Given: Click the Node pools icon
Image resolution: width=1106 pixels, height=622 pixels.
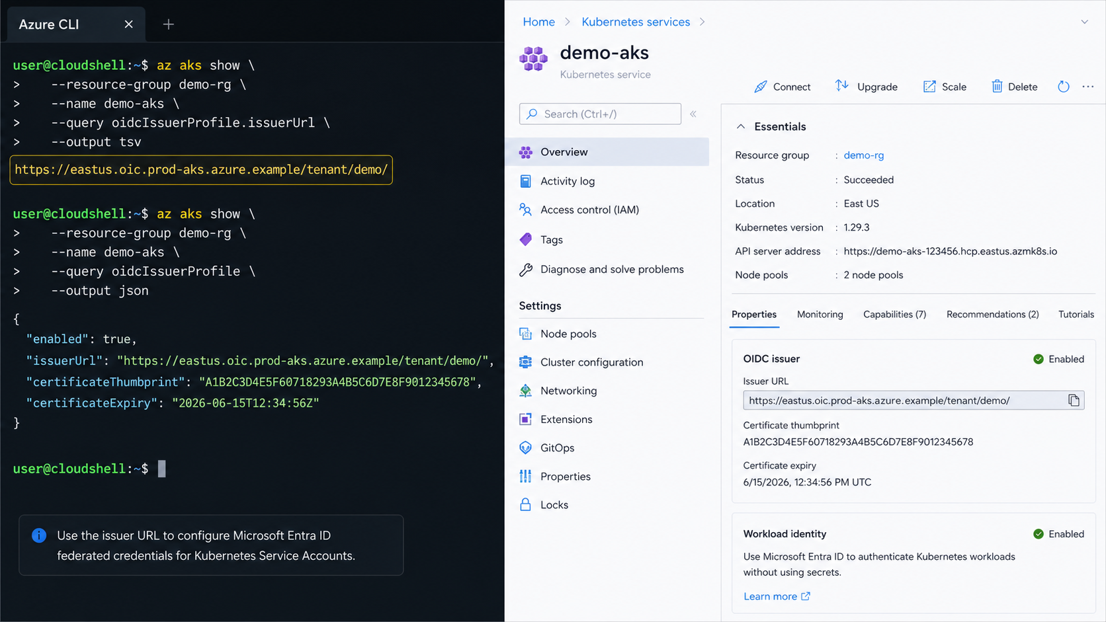Looking at the screenshot, I should pos(526,334).
